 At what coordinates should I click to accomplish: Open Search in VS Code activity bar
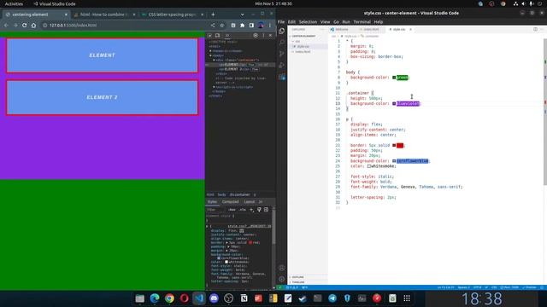click(x=281, y=42)
